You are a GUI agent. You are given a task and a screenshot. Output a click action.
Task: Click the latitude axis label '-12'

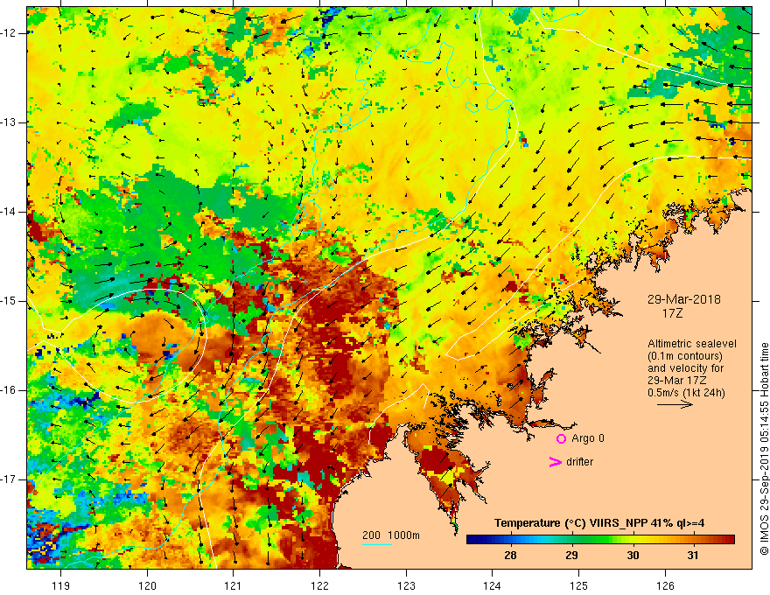[9, 33]
